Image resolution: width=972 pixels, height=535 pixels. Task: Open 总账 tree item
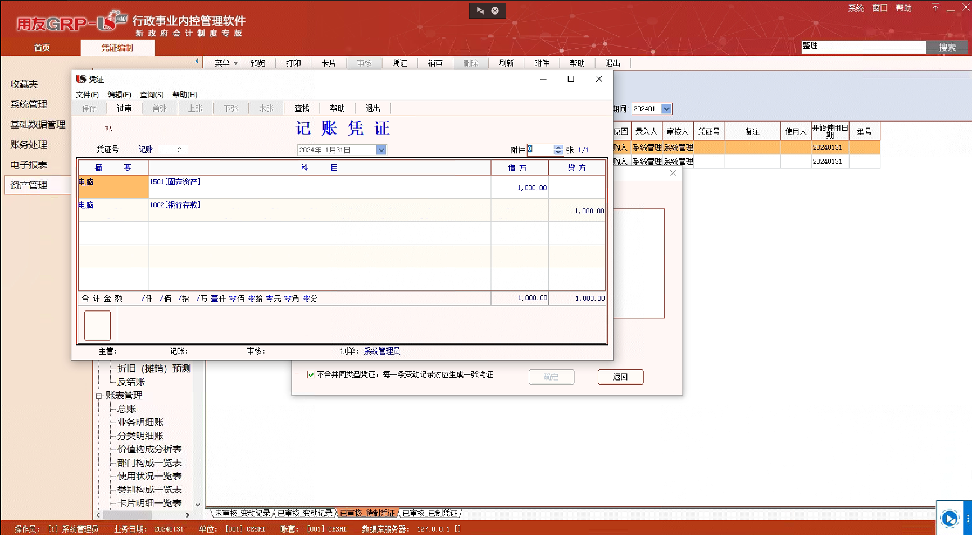pyautogui.click(x=126, y=409)
